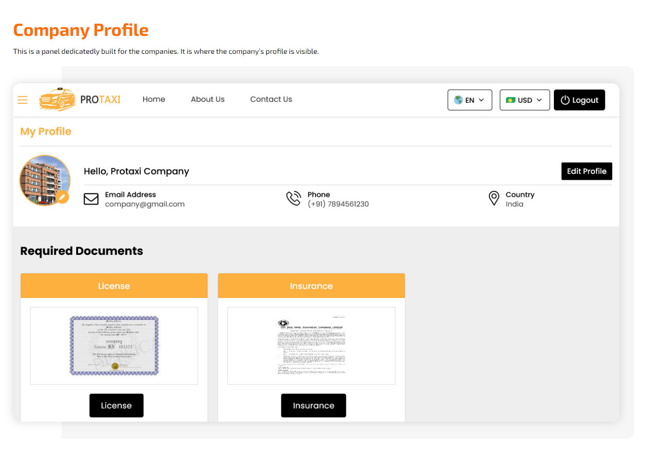Log out using the Logout button
Viewport: 647px width, 458px height.
point(579,100)
